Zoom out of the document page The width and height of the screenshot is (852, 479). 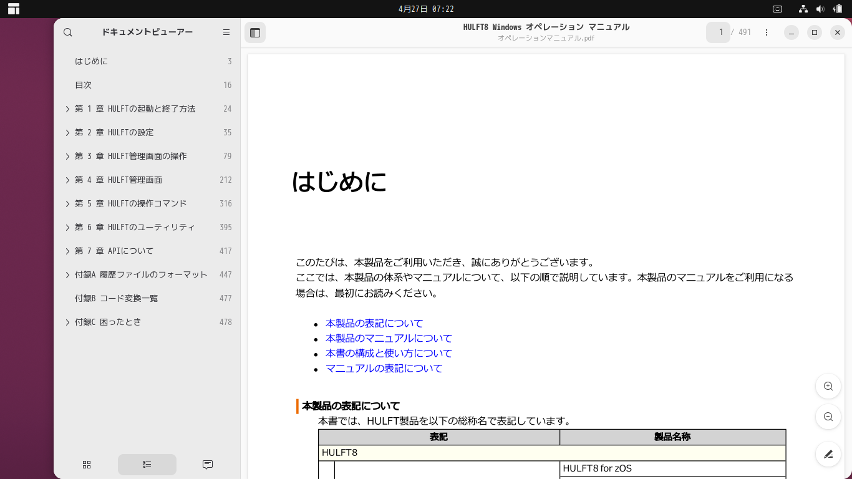[828, 417]
